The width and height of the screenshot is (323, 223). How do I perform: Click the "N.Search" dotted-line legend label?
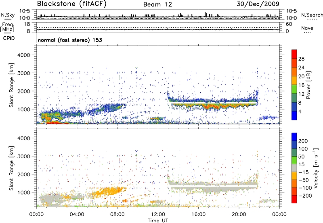[312, 15]
